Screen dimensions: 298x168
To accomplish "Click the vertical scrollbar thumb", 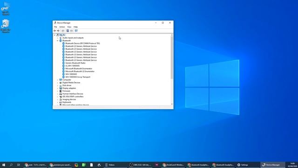I will tap(172, 57).
